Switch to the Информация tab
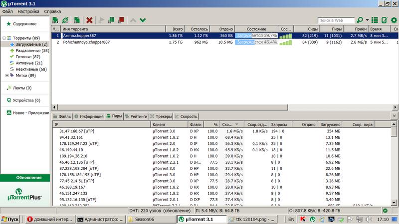Image resolution: width=399 pixels, height=224 pixels. [89, 116]
